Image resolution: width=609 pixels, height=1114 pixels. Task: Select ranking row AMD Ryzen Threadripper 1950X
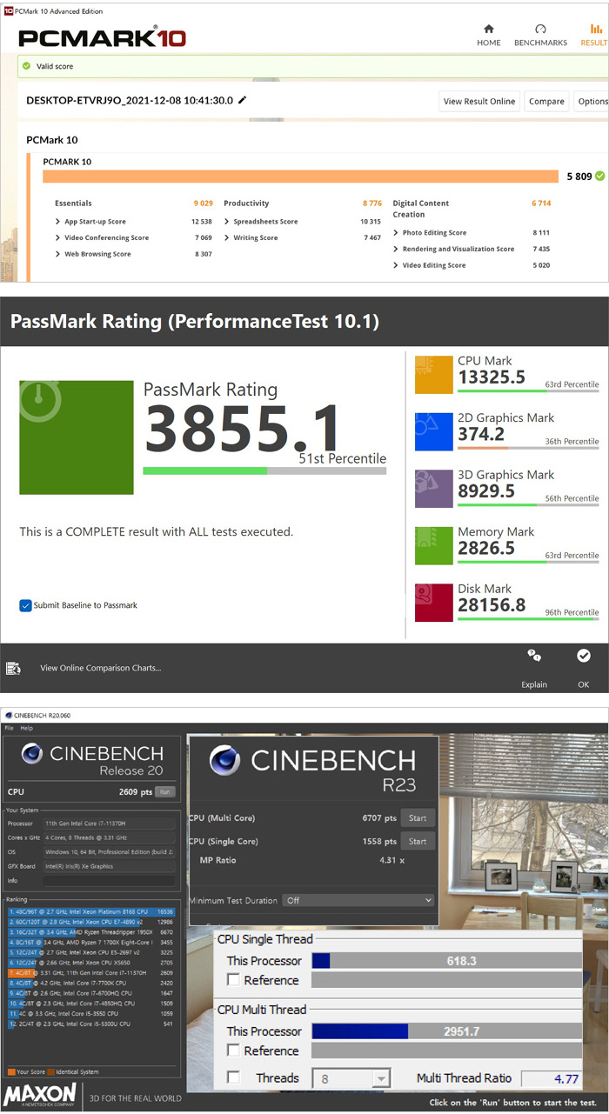coord(91,931)
